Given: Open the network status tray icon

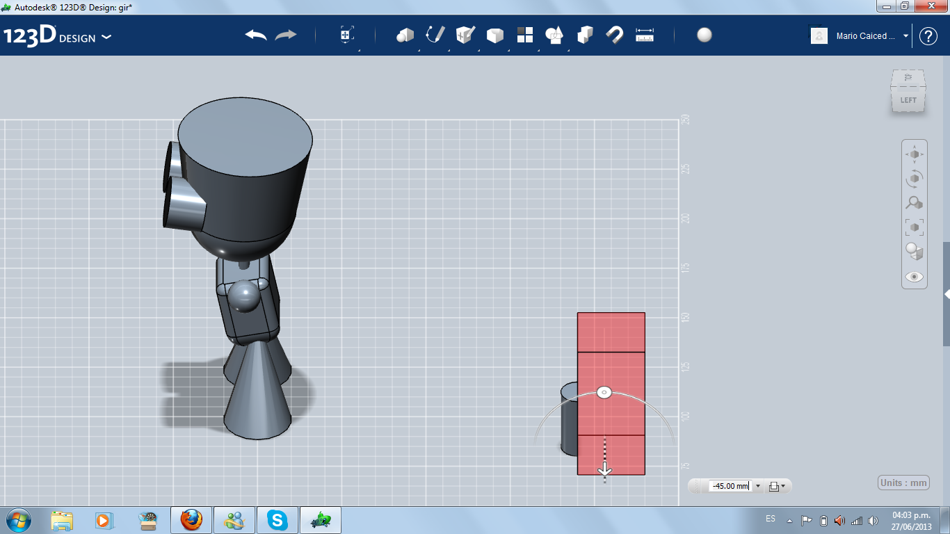Looking at the screenshot, I should pyautogui.click(x=856, y=520).
